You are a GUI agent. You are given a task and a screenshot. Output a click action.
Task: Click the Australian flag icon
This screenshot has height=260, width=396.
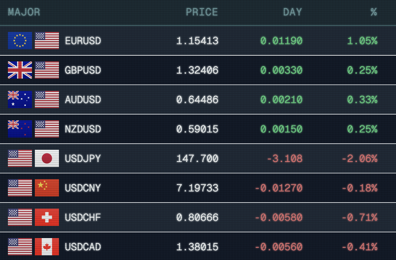pos(20,99)
